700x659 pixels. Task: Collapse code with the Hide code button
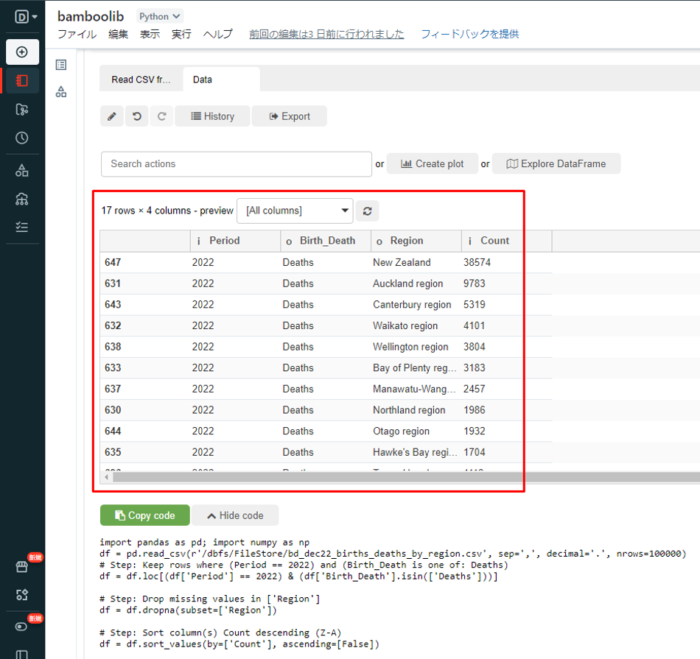(236, 515)
